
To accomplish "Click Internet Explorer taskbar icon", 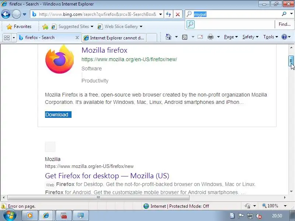I will tap(46, 215).
